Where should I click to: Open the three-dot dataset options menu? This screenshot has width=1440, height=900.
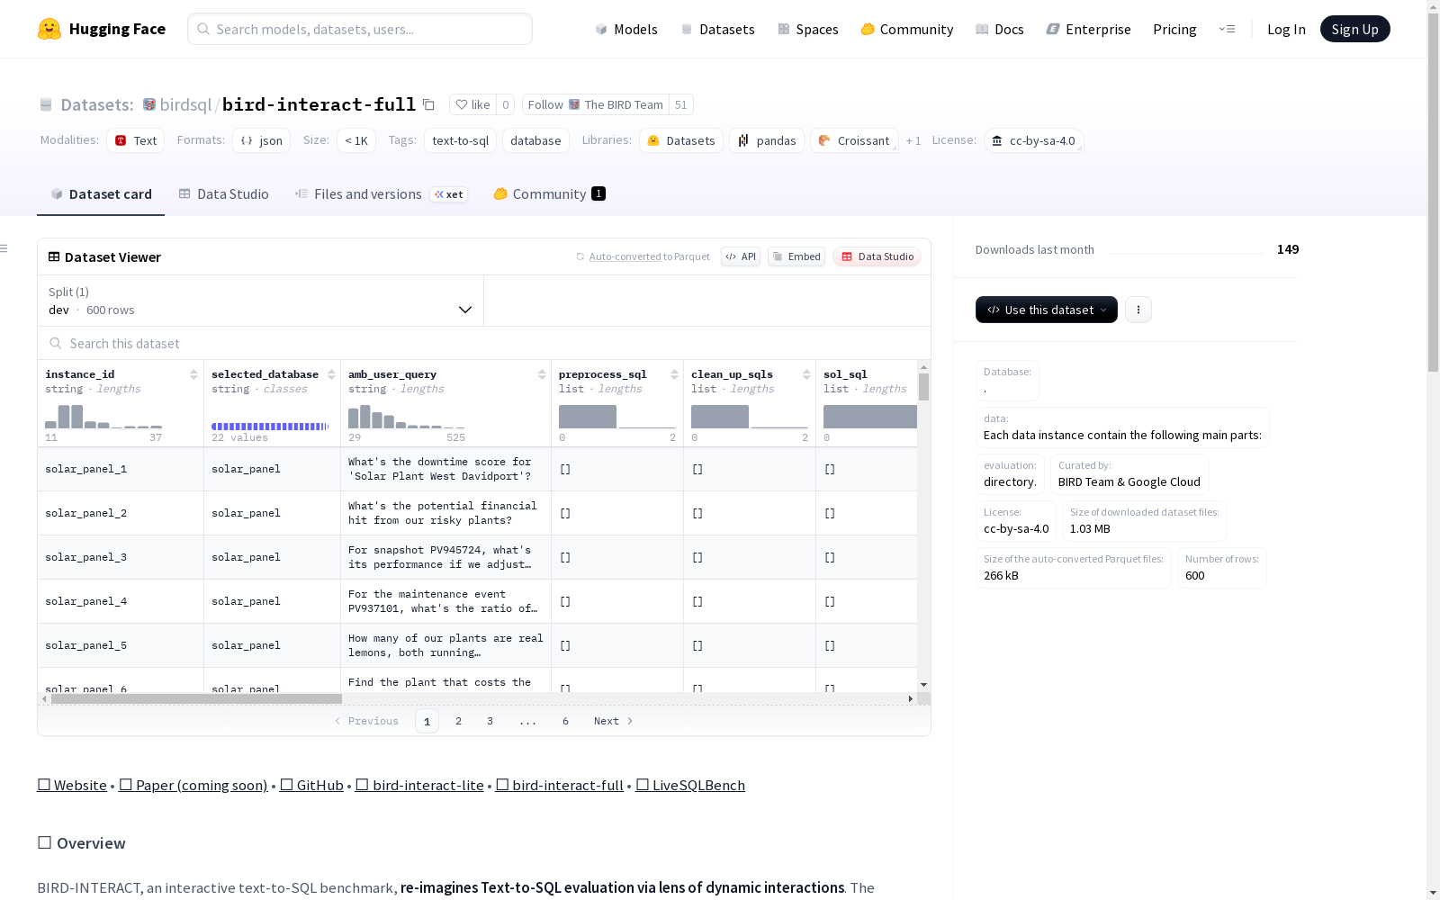[1138, 310]
